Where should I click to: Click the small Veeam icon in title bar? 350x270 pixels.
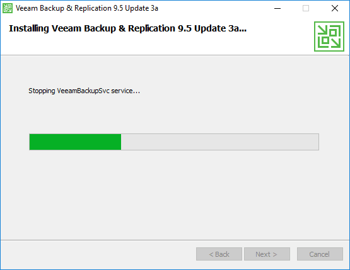pos(8,8)
